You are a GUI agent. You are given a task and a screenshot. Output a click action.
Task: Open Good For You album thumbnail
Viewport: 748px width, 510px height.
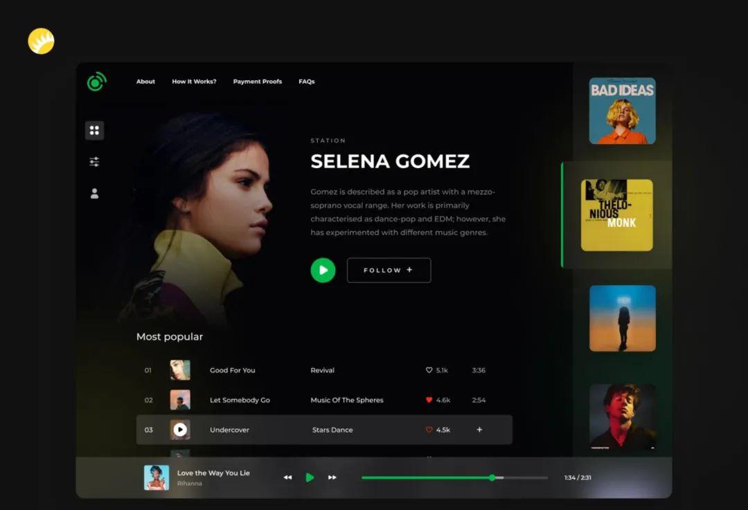180,370
